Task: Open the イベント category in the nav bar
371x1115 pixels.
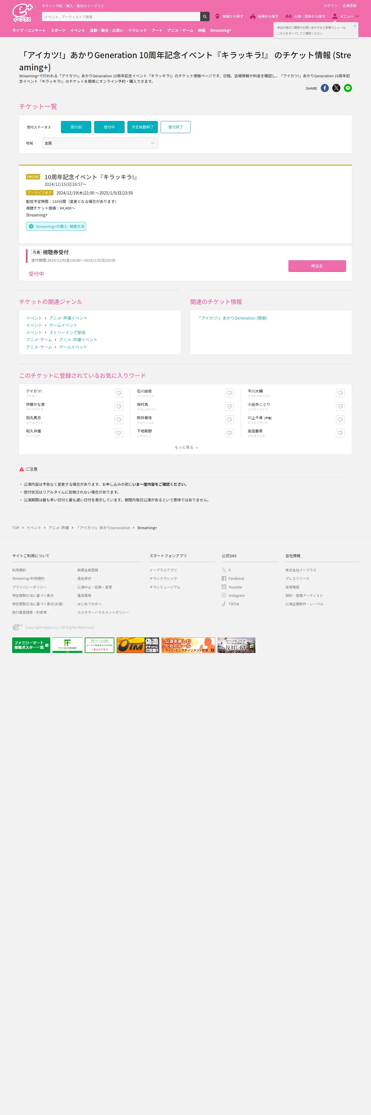Action: click(x=78, y=31)
